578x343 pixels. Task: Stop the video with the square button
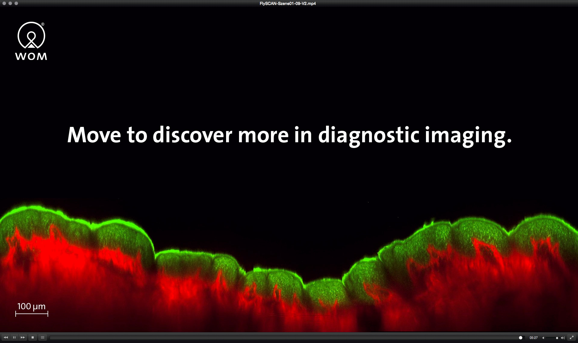click(33, 338)
